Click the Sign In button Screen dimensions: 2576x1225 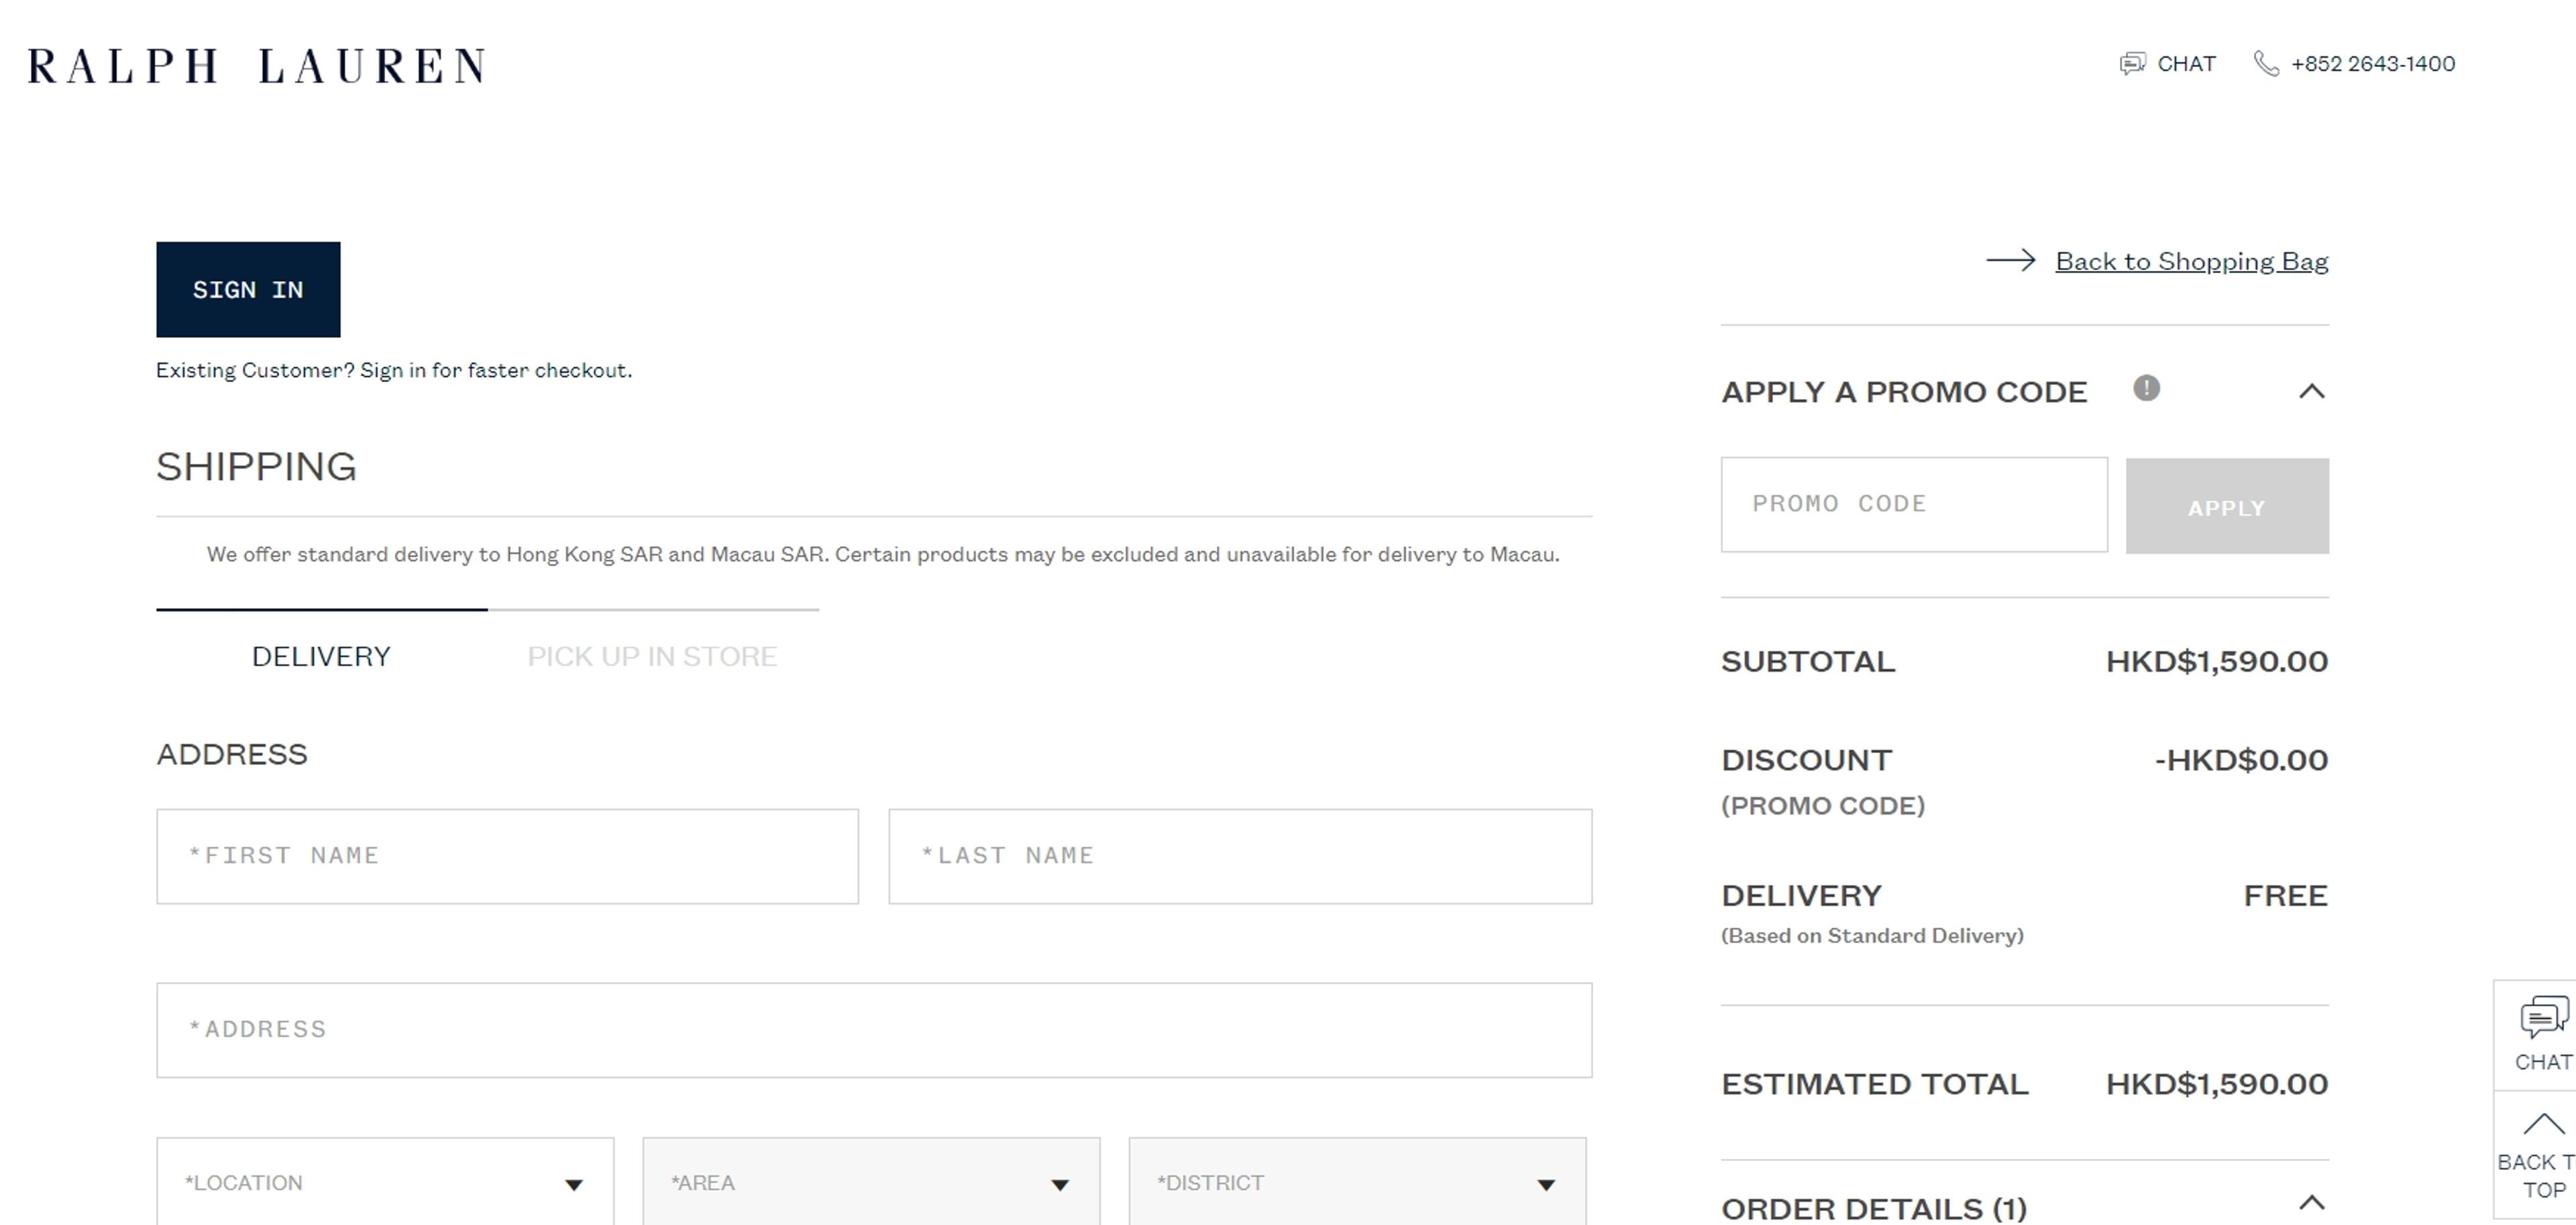[248, 290]
